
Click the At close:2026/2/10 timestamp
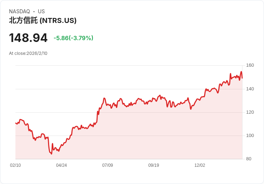pos(28,53)
